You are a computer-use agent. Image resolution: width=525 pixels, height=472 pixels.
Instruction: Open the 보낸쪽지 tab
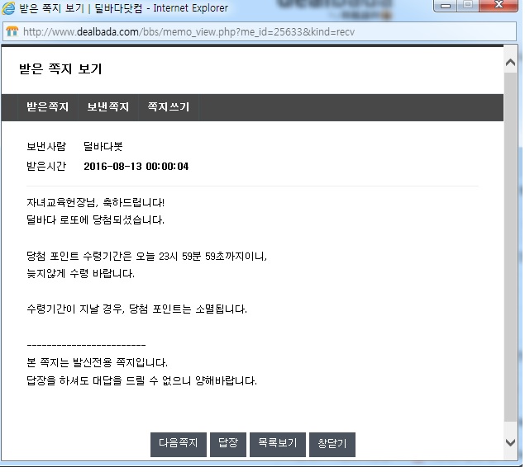[x=107, y=107]
